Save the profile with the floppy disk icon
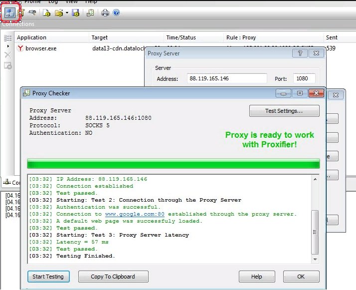This screenshot has width=356, height=290. point(76,12)
